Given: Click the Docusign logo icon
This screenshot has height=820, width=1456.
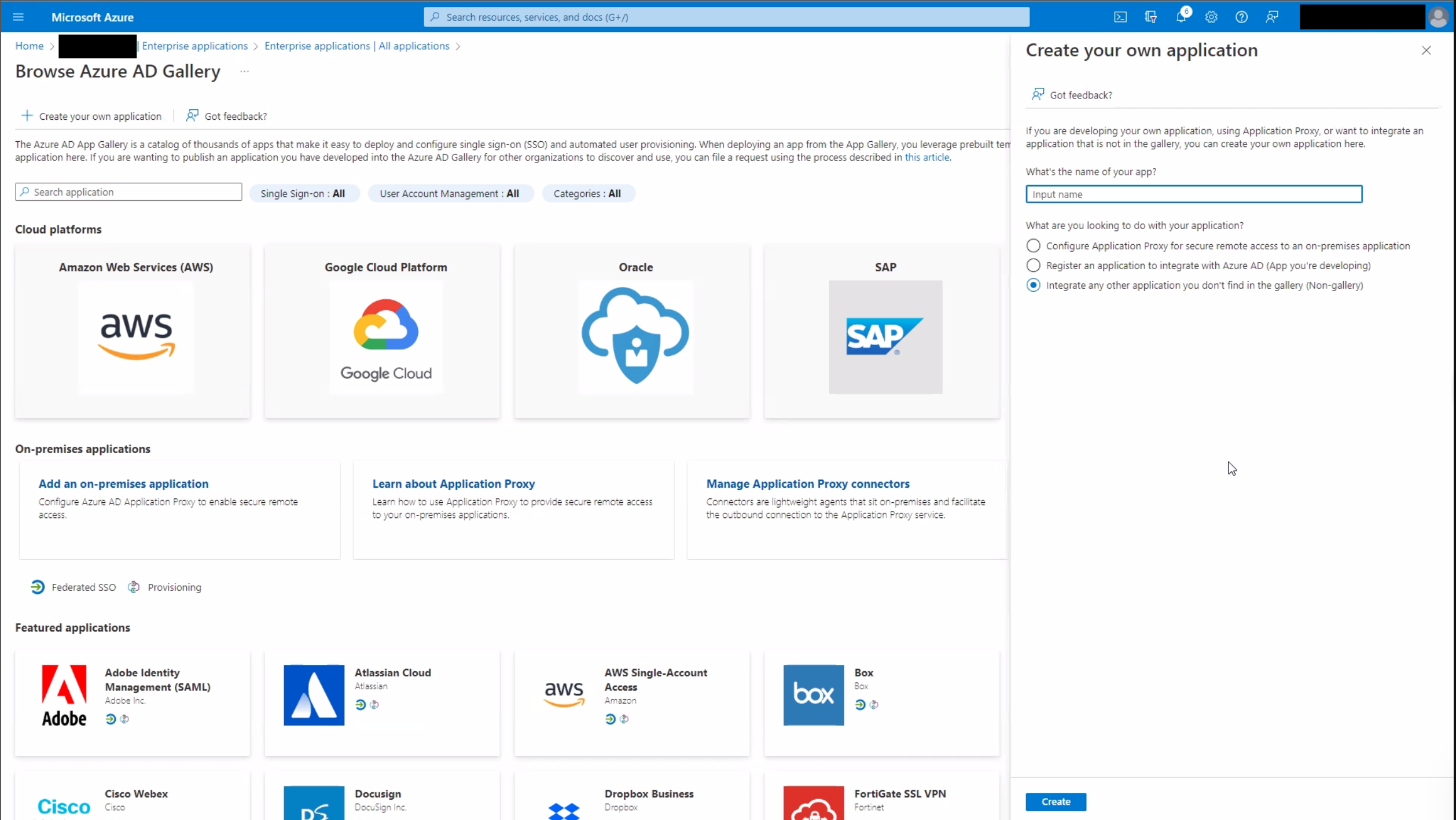Looking at the screenshot, I should (x=314, y=803).
